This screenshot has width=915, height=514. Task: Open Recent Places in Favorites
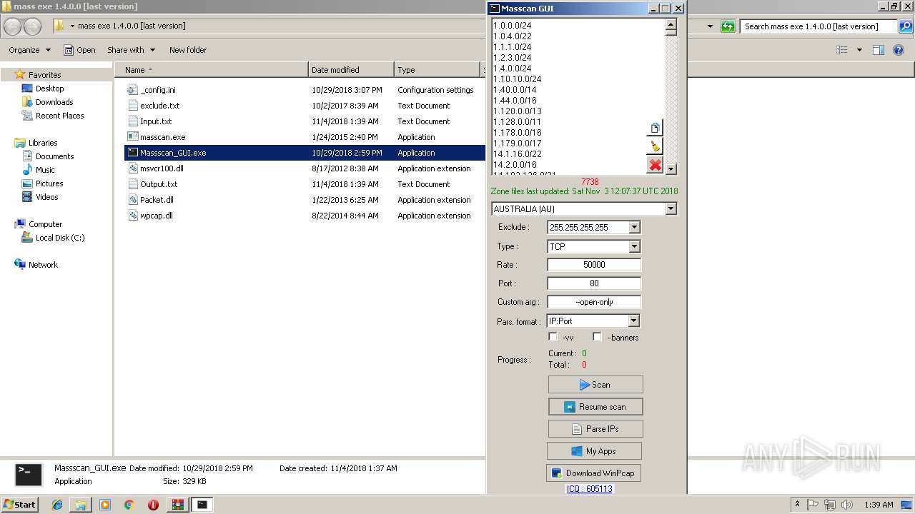click(x=59, y=116)
